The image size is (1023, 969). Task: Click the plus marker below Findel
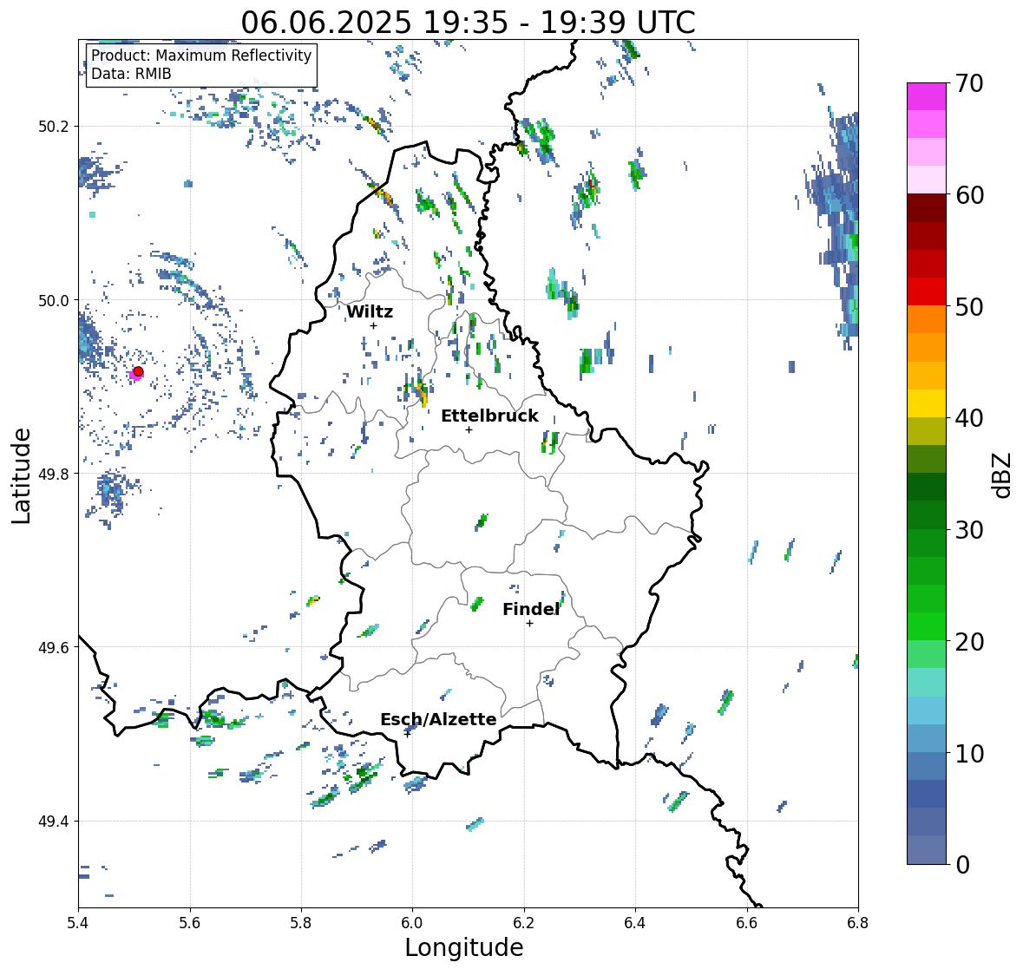coord(530,624)
